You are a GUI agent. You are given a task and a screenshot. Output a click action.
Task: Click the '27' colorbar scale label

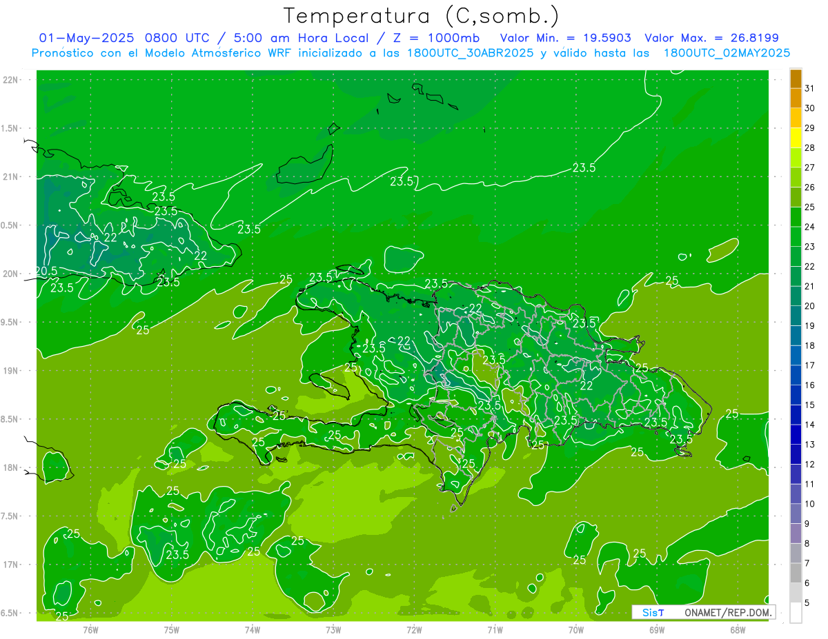pos(810,168)
